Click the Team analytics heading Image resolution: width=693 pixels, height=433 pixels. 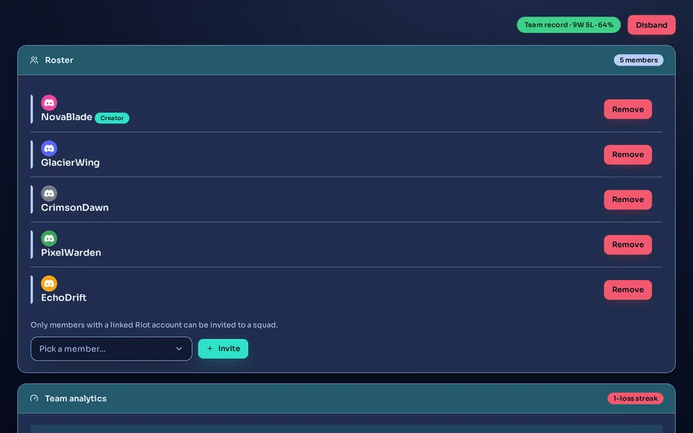pyautogui.click(x=76, y=398)
